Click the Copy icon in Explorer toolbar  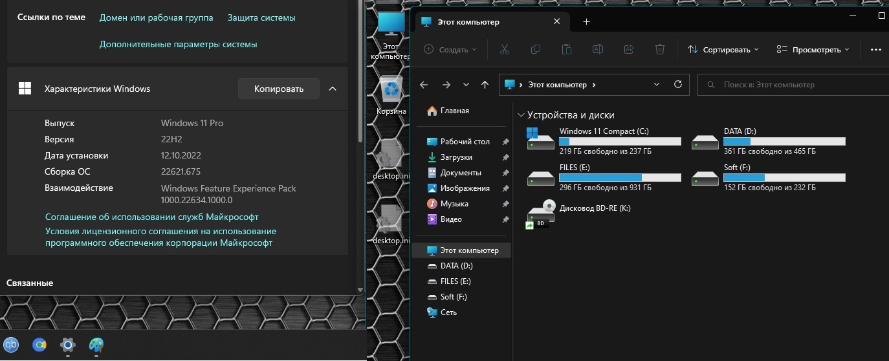coord(535,49)
